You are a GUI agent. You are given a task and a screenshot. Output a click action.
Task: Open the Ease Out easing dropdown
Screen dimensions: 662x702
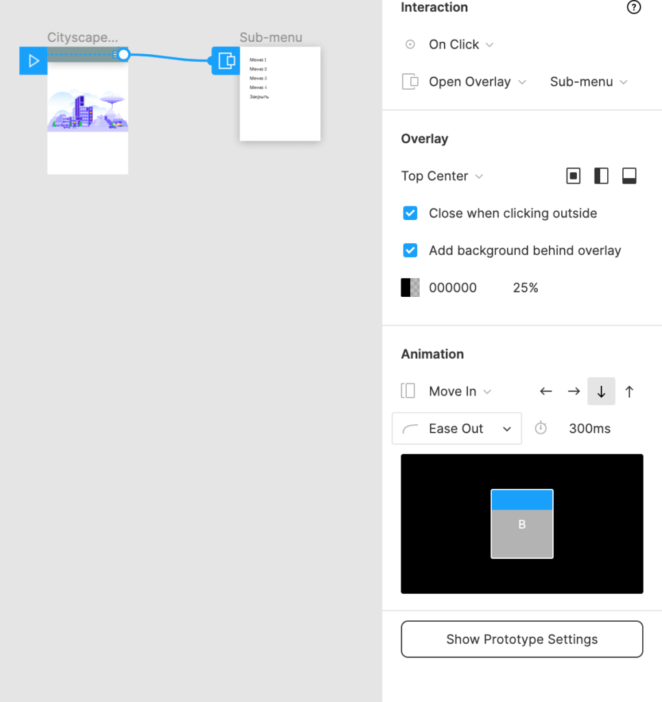click(x=457, y=428)
